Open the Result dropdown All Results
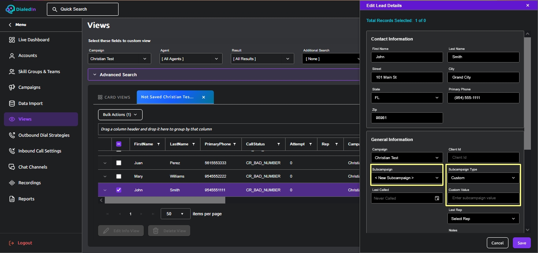Viewport: 538px width, 253px height. [x=262, y=59]
